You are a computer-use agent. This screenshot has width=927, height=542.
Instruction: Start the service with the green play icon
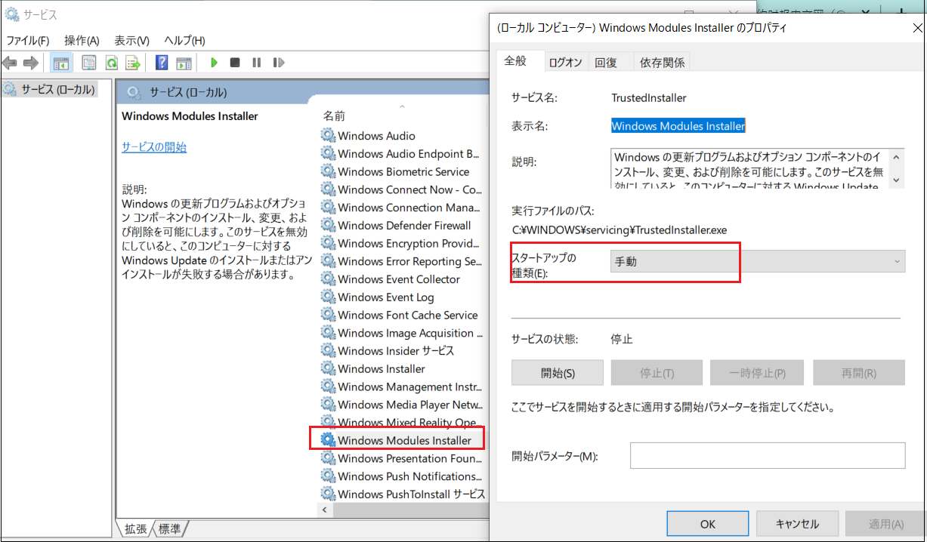pos(215,63)
